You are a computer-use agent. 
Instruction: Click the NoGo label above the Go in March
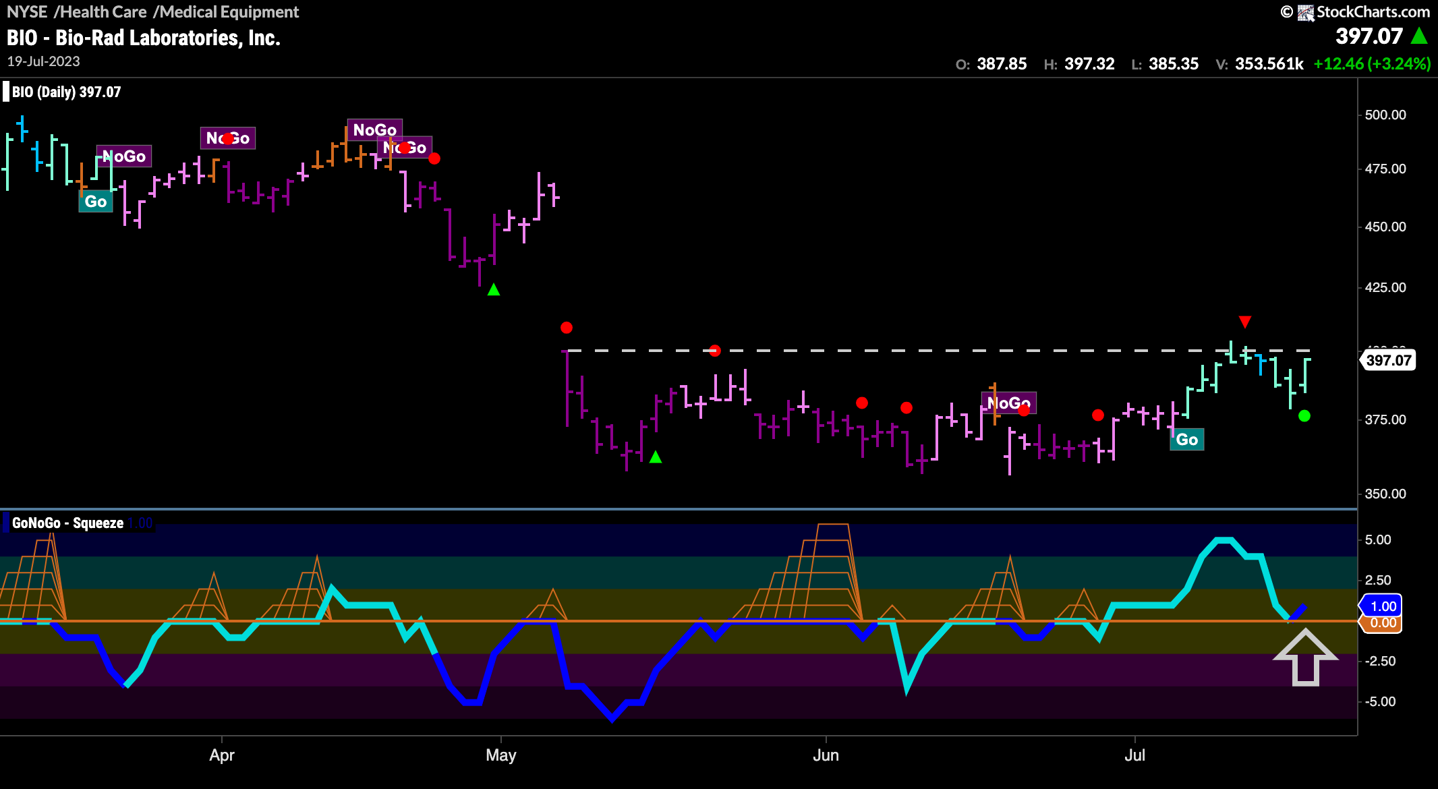pyautogui.click(x=124, y=156)
